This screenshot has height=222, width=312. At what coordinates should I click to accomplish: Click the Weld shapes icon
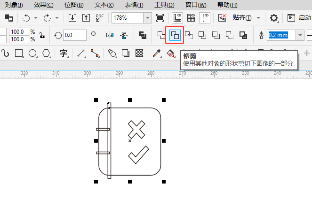(x=161, y=35)
